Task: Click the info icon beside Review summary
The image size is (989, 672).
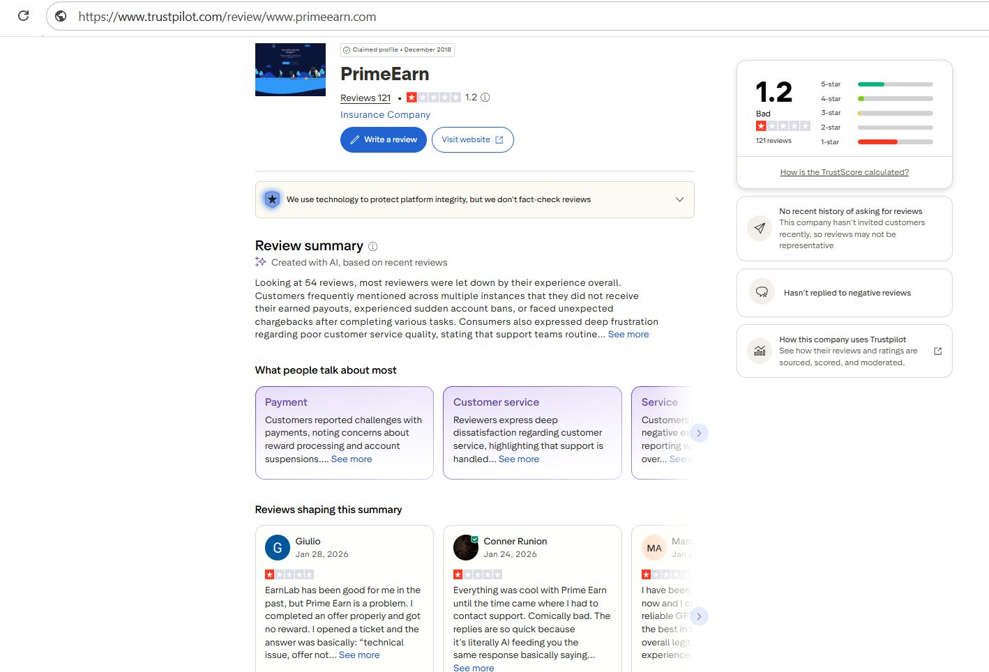Action: coord(373,246)
